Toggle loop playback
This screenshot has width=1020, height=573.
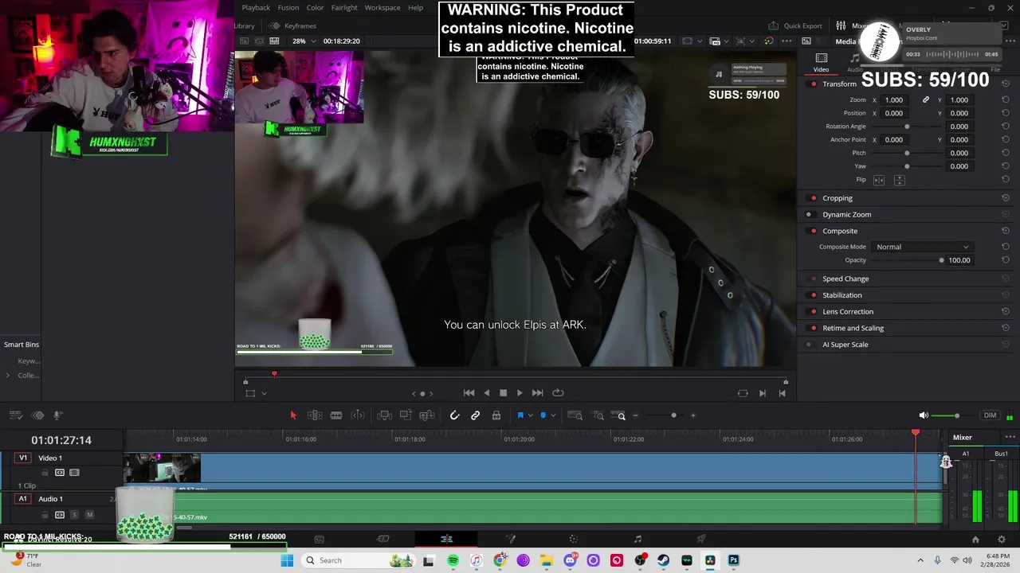[558, 392]
